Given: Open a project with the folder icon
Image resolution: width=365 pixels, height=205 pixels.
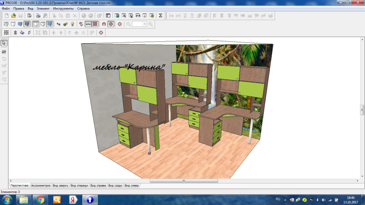Looking at the screenshot, I should click(14, 15).
